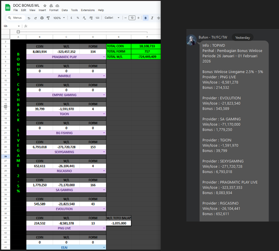Image resolution: width=279 pixels, height=251 pixels.
Task: Select the EEAI provider cell
Action: pyautogui.click(x=66, y=247)
